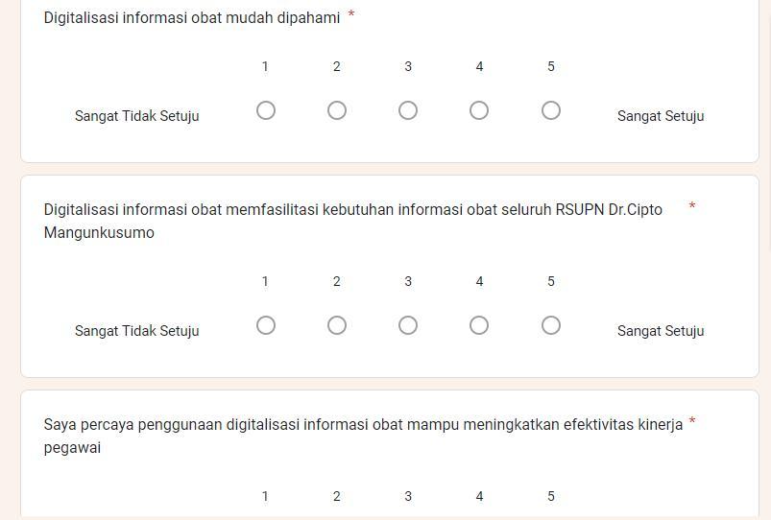Choose option 4 for 'memfasilitasi kebutuhan informasi' question
Viewport: 771px width, 520px height.
coord(479,325)
